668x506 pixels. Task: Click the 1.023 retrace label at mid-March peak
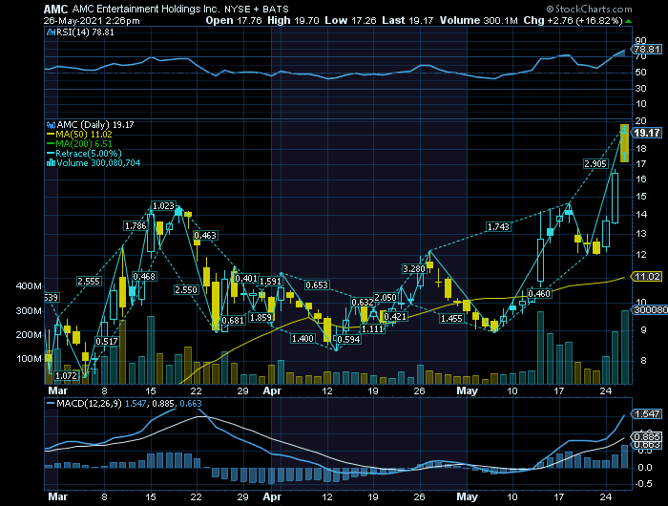coord(163,206)
